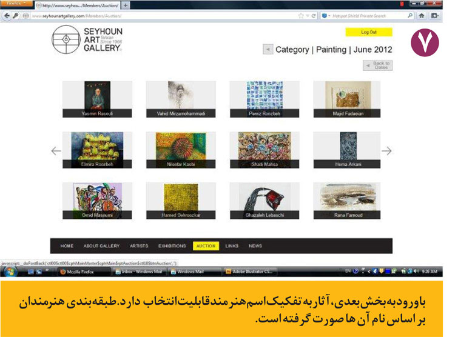Open Yasmin Rasouli's painting thumbnail
The image size is (455, 337).
click(x=97, y=97)
